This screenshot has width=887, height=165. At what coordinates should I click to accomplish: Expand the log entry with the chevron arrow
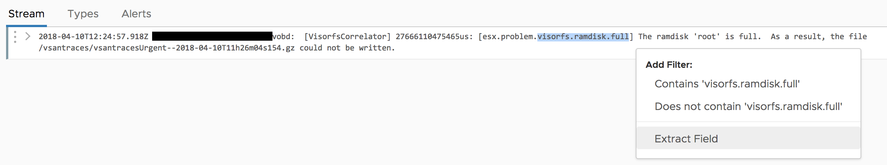pos(28,37)
